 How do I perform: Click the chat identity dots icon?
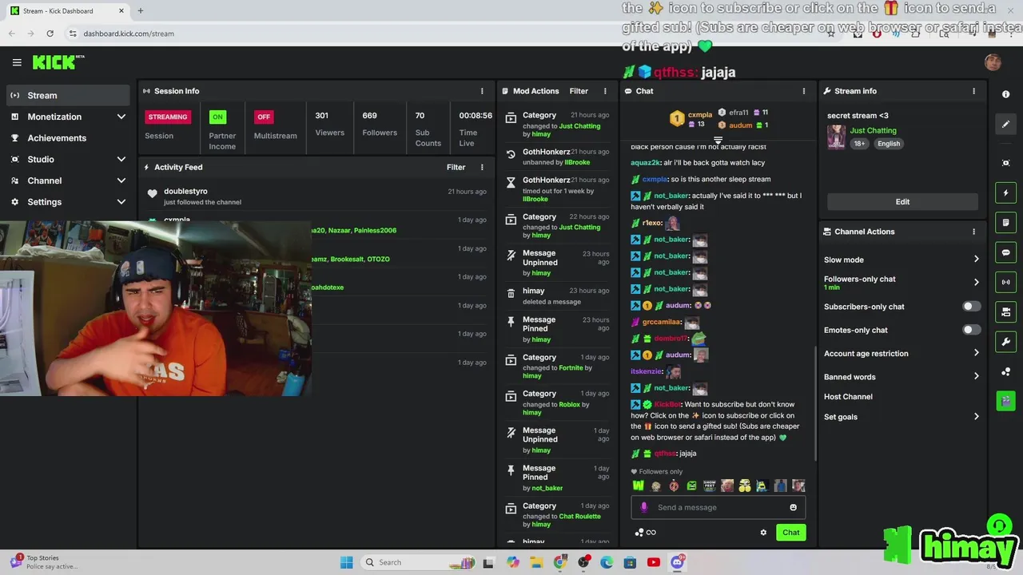639,533
